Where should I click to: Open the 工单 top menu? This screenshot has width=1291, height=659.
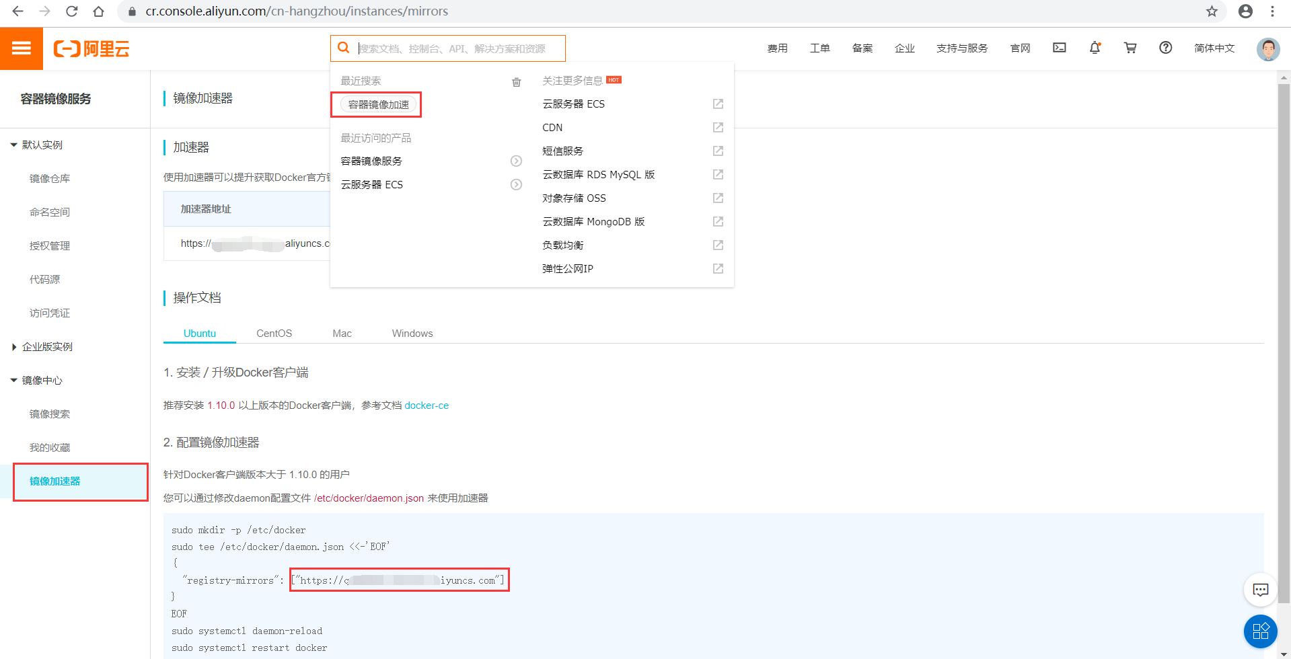click(x=819, y=48)
